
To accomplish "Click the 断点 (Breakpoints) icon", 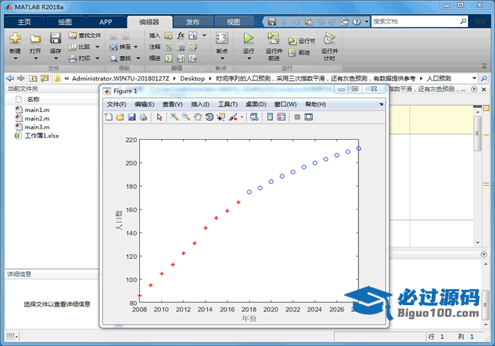I will click(222, 39).
